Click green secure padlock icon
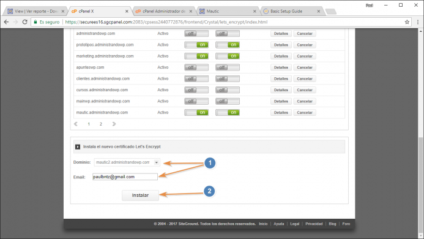 [35, 22]
